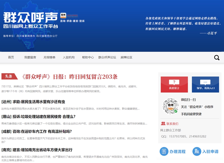Visit 群众呼声论坛 from the nav bar
This screenshot has height=163, width=224.
(107, 58)
